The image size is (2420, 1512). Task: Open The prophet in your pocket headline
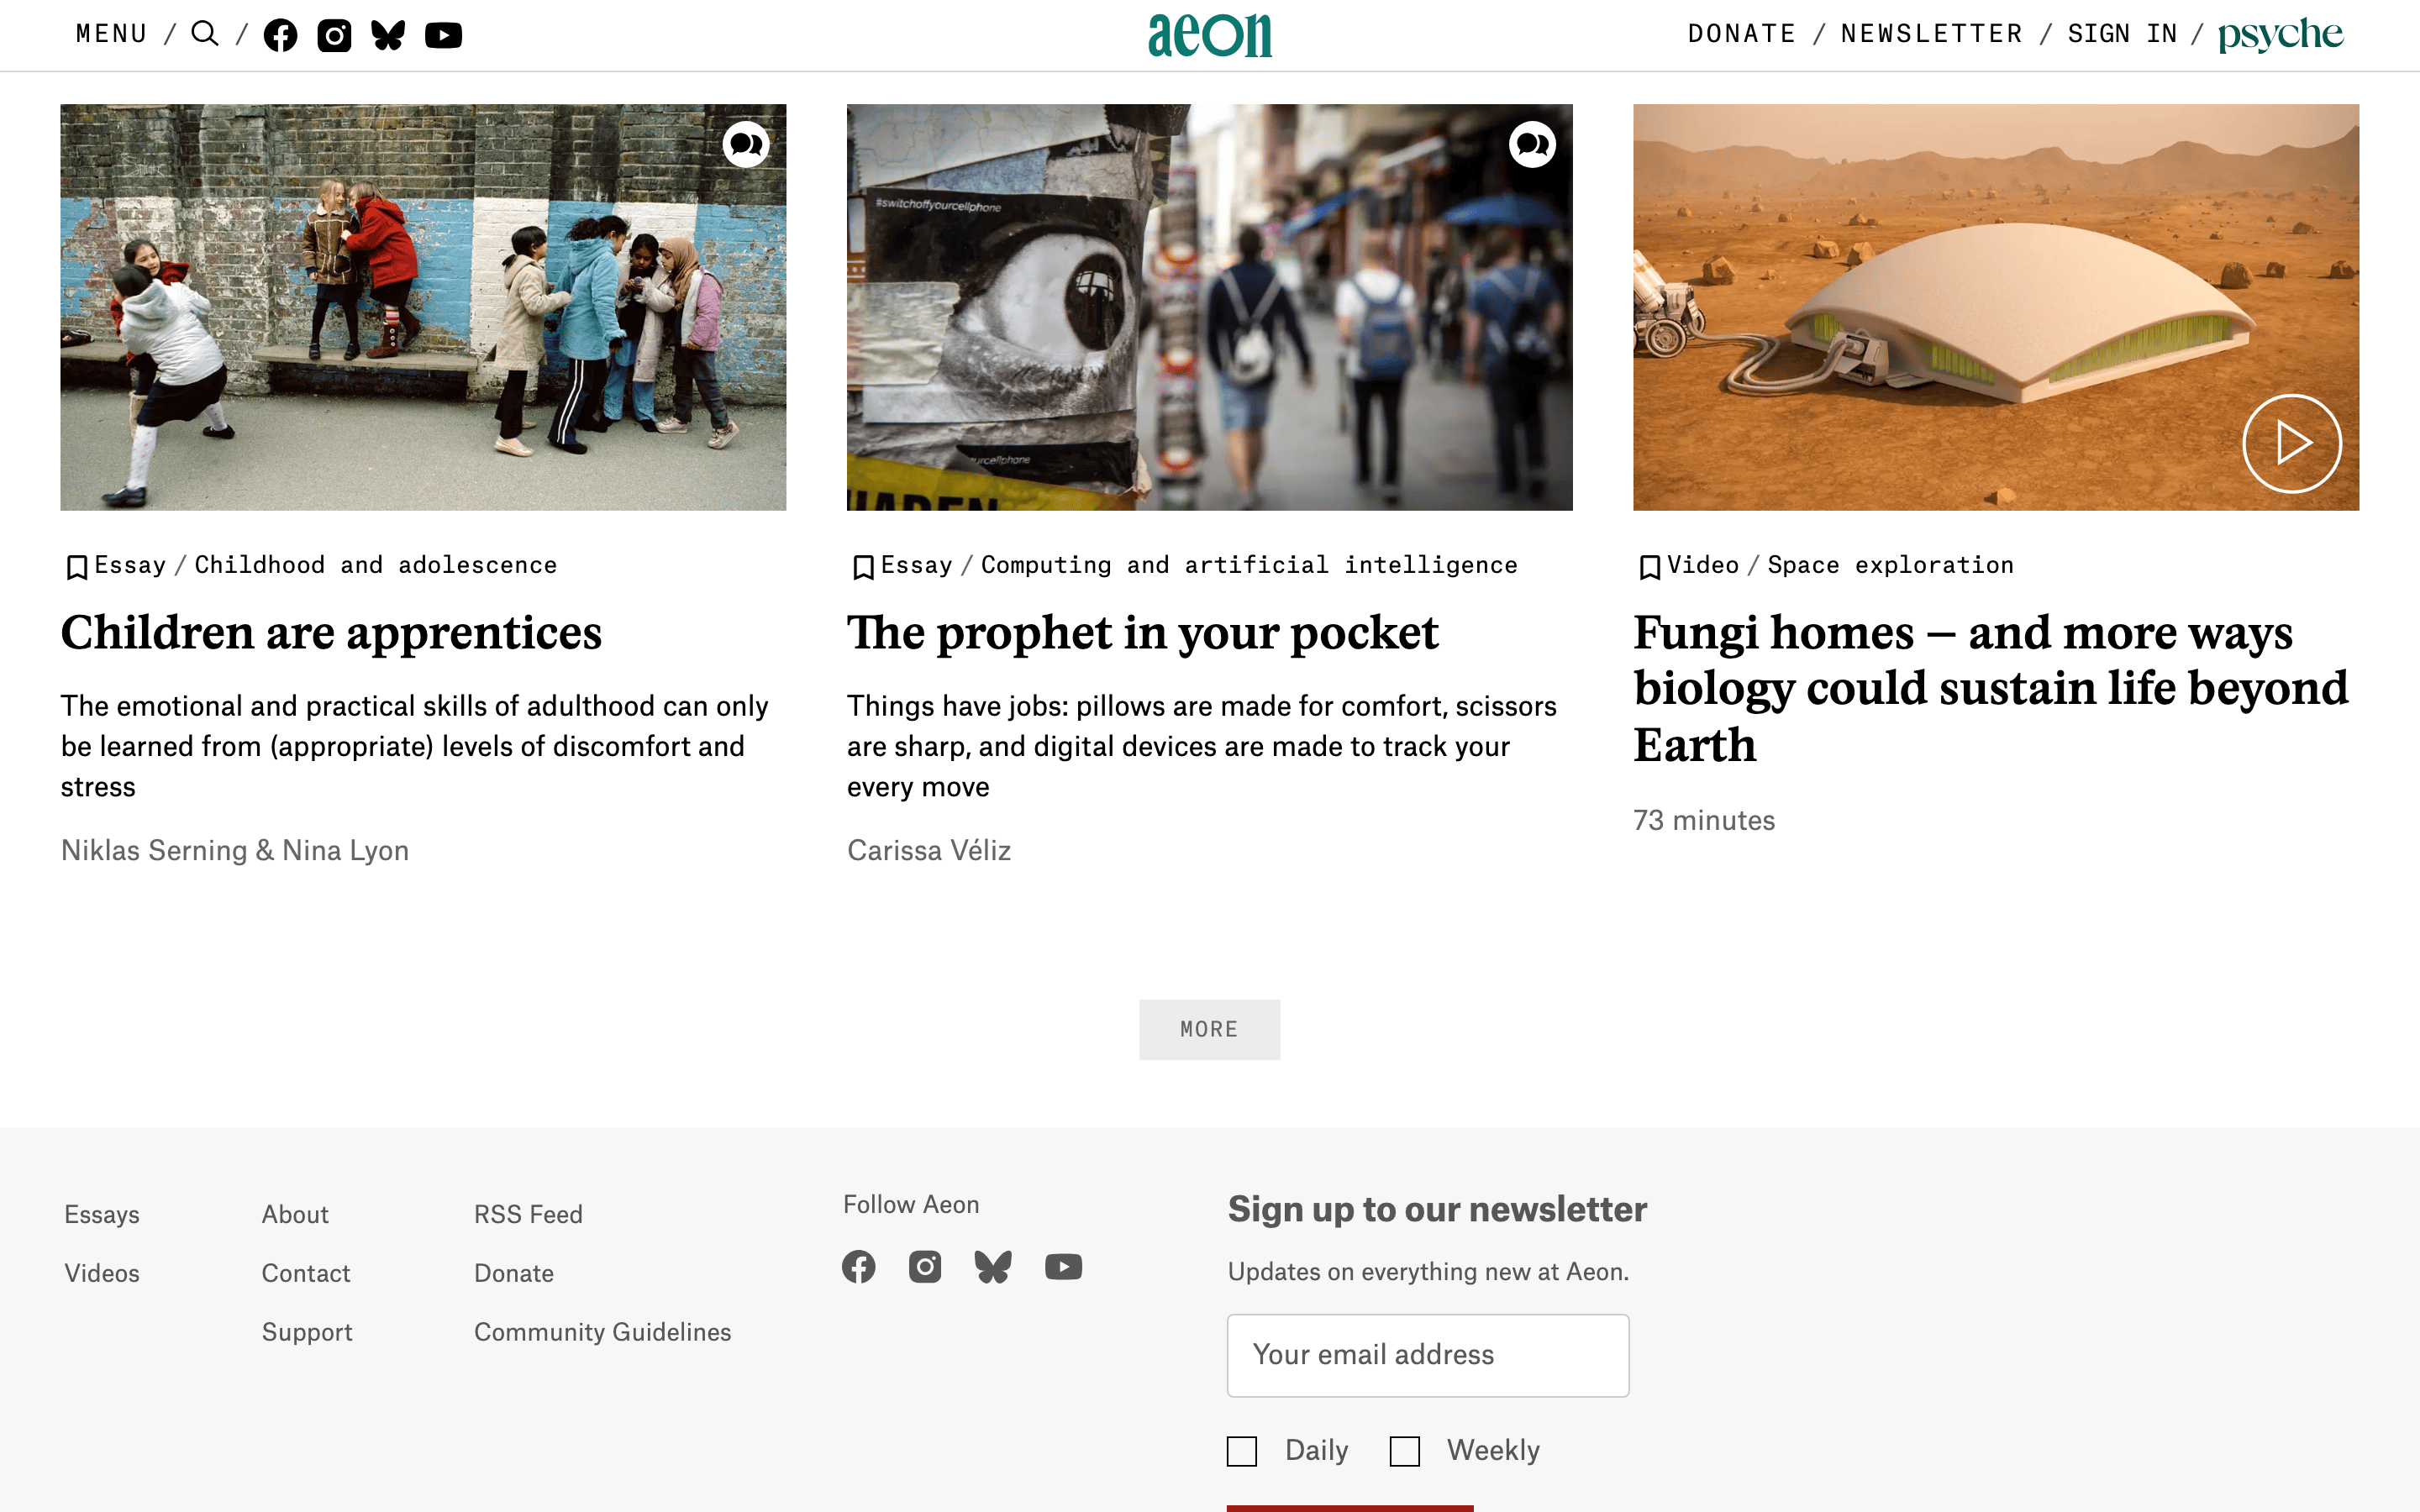1142,632
